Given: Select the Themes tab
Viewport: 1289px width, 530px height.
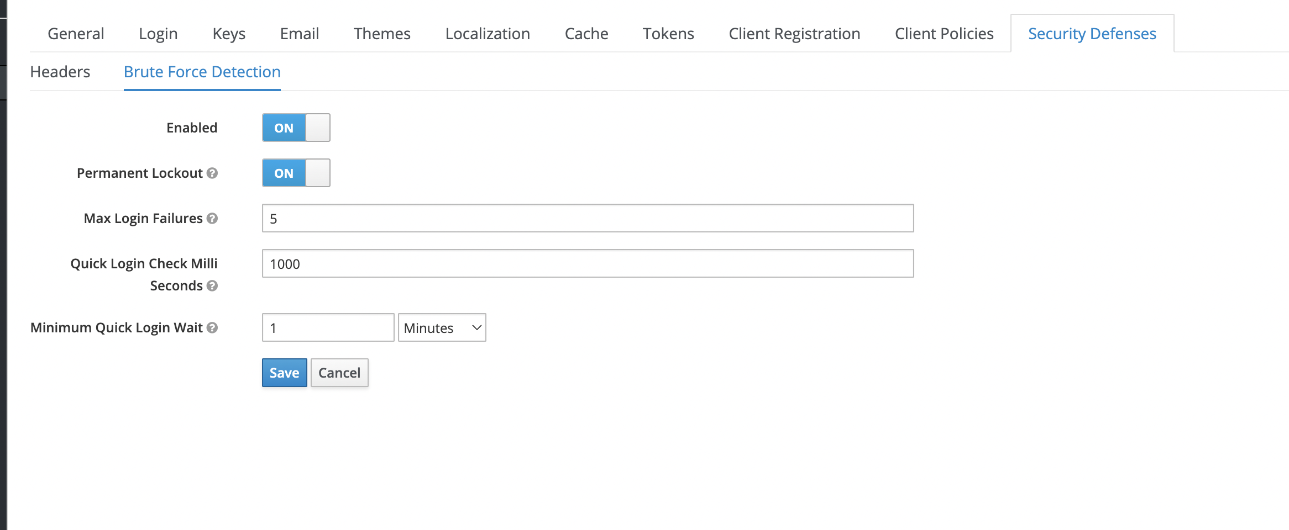Looking at the screenshot, I should click(x=382, y=33).
